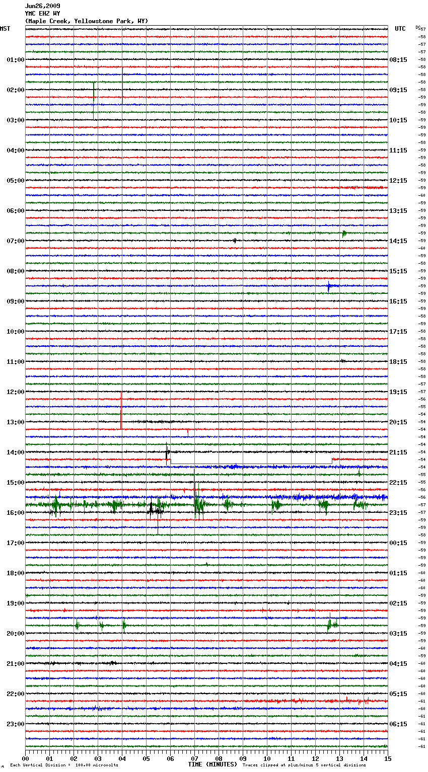Viewport: 428px width, 772px height.
Task: Click the 17:15 UTC time label
Action: [x=398, y=332]
